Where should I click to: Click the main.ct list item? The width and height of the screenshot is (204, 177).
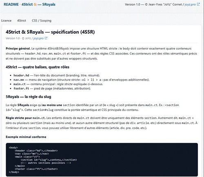pyautogui.click(x=58, y=84)
